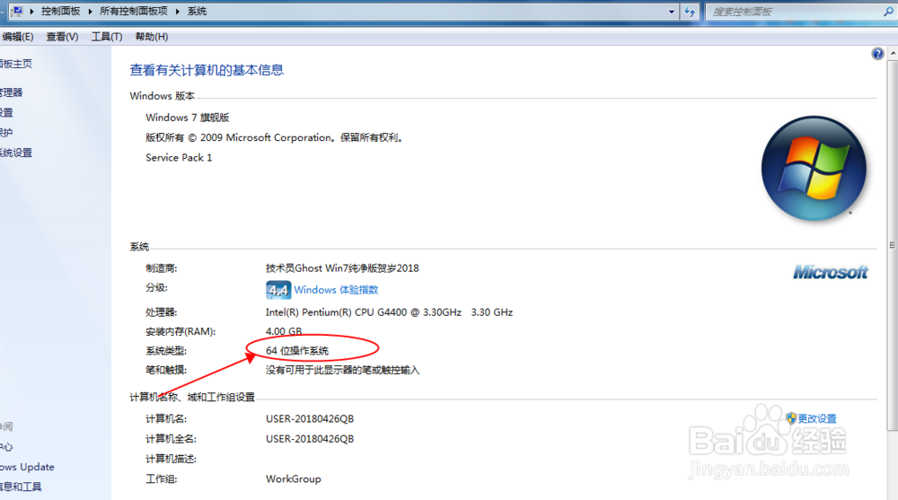The height and width of the screenshot is (500, 898).
Task: Click the WorkGroup value
Action: coord(294,478)
